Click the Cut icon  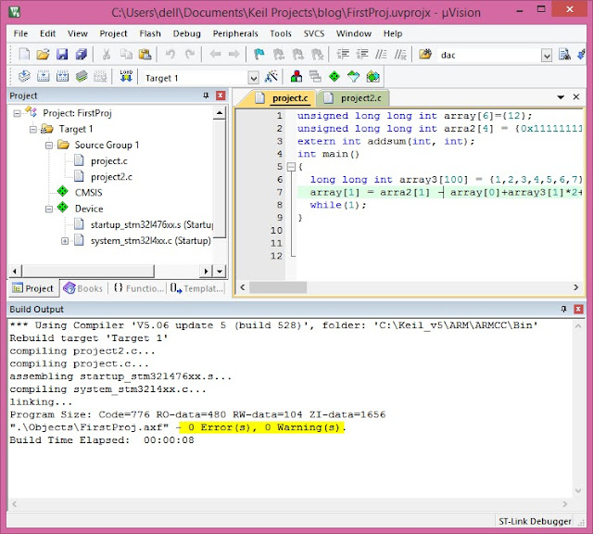[107, 55]
